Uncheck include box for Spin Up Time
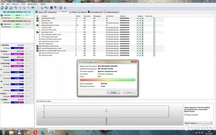Viewport: 216px width, 135px height. (154, 21)
